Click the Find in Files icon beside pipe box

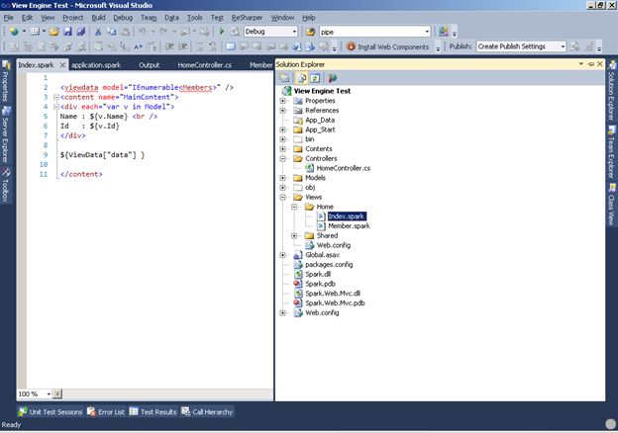(x=310, y=32)
